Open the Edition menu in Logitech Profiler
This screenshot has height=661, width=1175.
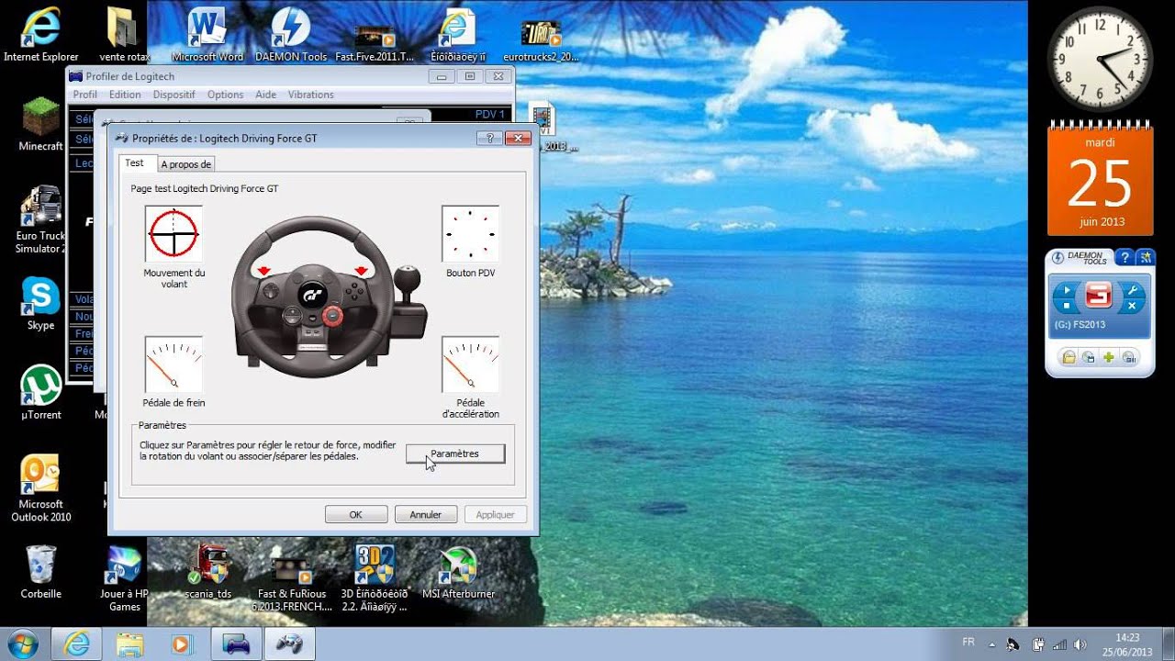tap(125, 95)
